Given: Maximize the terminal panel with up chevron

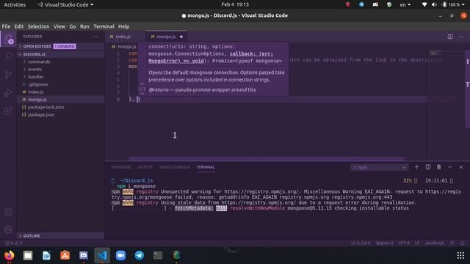Looking at the screenshot, I should [x=450, y=167].
